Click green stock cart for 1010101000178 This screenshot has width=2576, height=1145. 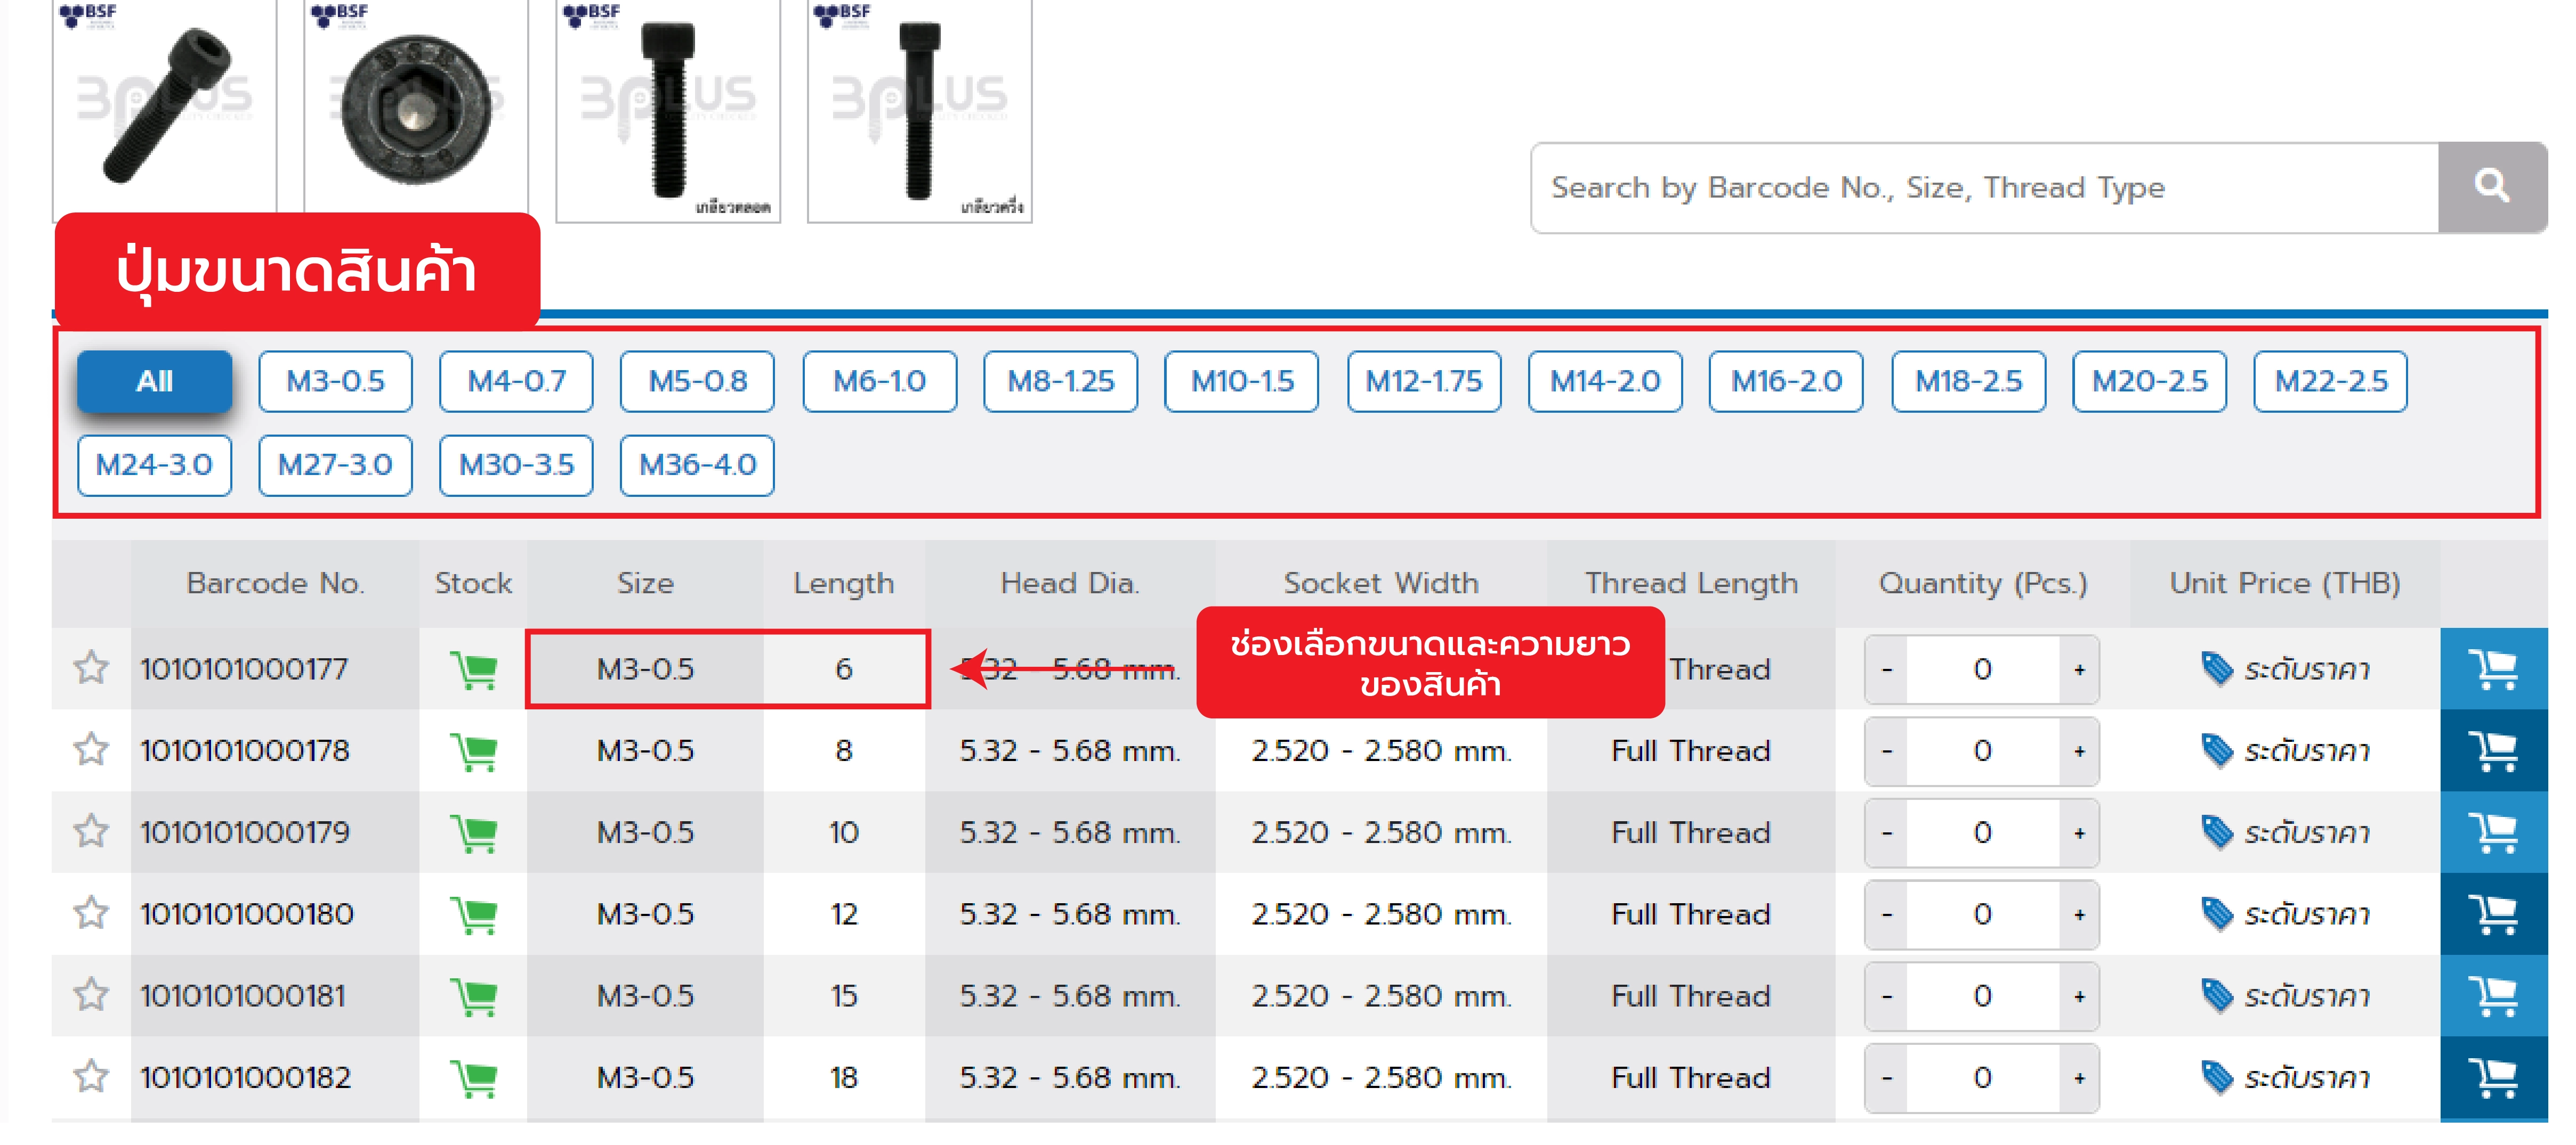tap(473, 751)
